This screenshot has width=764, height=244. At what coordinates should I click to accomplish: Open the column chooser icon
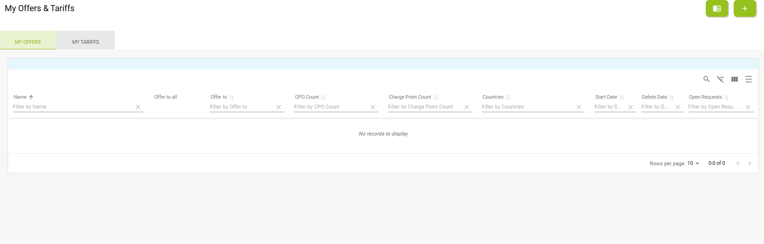734,79
